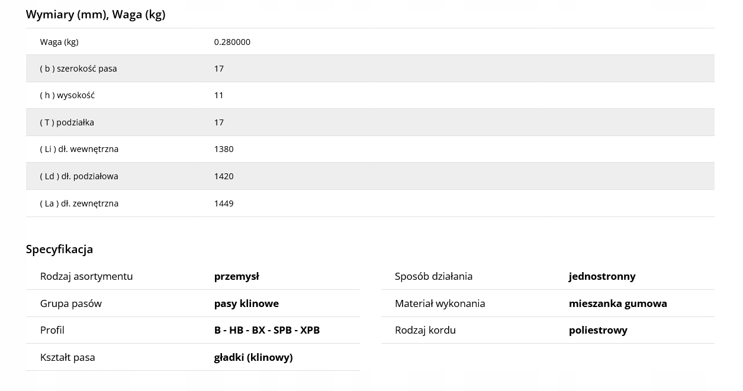
Task: Click the dł. zewnętrzna value 1449
Action: (x=224, y=203)
